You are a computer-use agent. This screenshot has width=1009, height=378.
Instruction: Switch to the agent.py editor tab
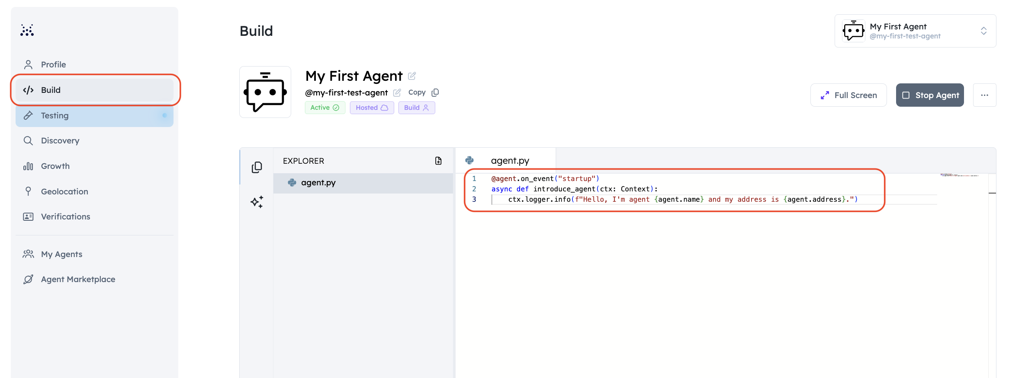click(505, 161)
